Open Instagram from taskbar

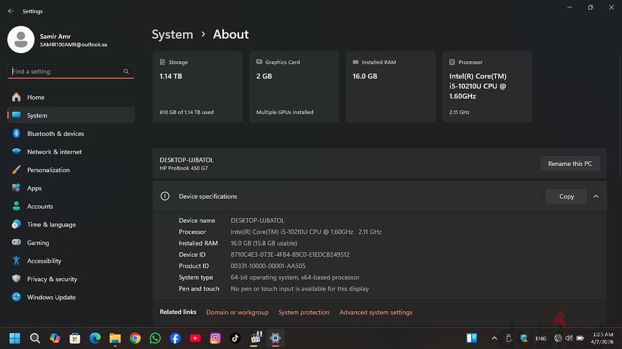tap(215, 338)
